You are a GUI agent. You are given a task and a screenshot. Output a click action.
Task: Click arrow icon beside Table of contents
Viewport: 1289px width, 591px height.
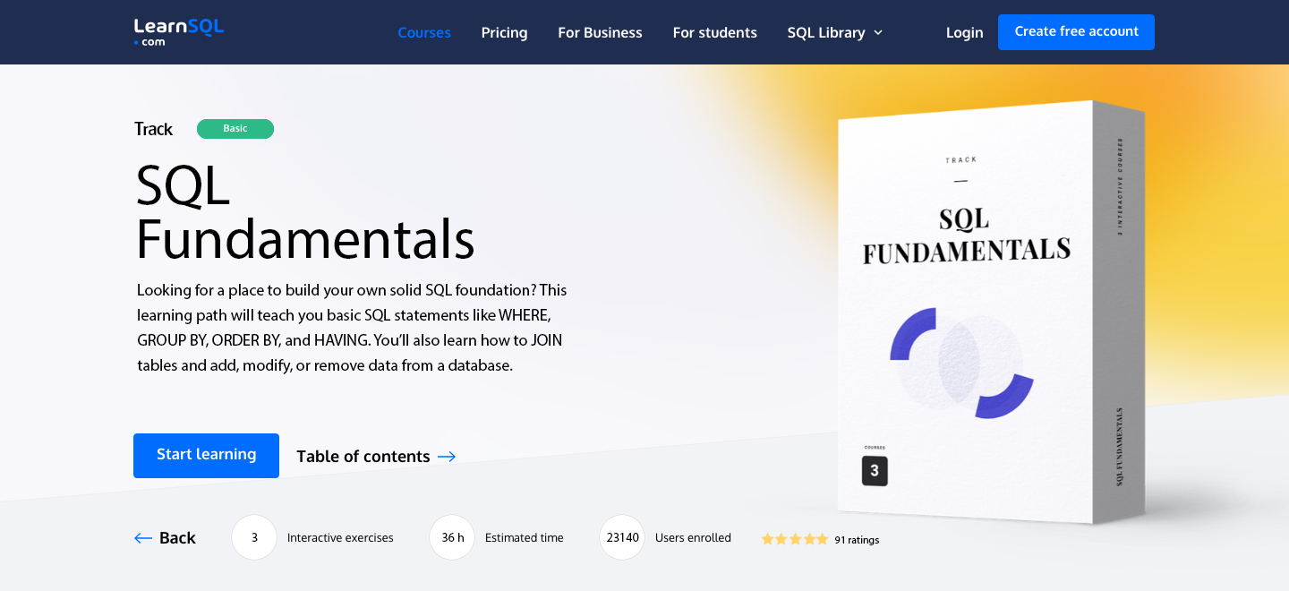pos(447,457)
